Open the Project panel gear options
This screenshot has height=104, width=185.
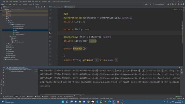pyautogui.click(x=45, y=7)
